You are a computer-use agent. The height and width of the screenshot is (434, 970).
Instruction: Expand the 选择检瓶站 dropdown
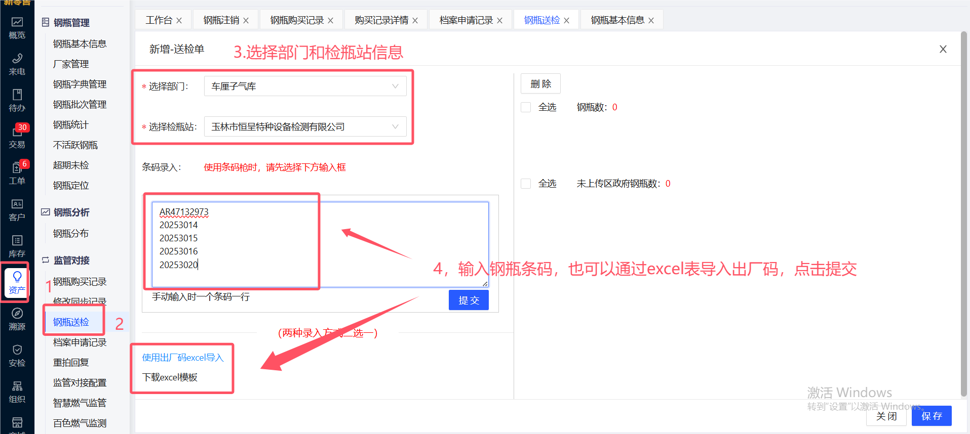pyautogui.click(x=305, y=127)
